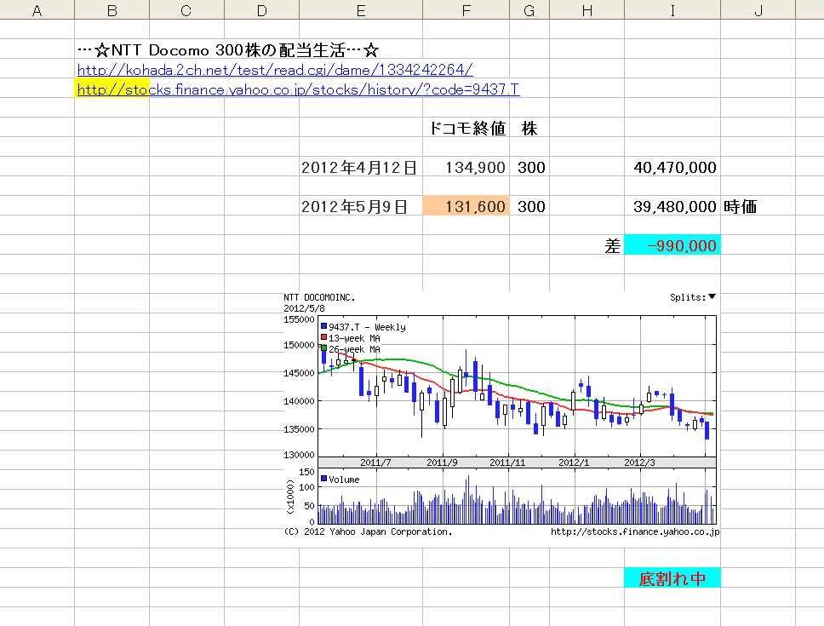Select the 300 shares cell in the 2012年4月12日 row

(529, 167)
